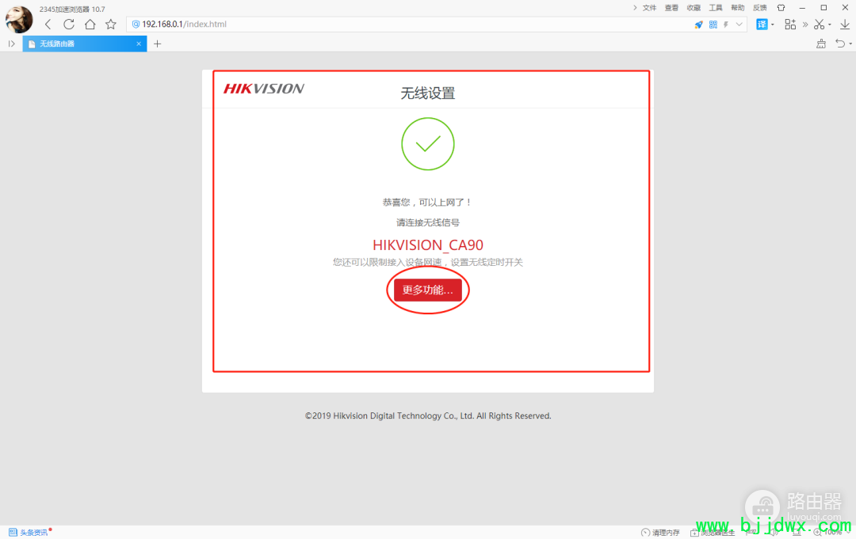
Task: Click 清理内存 in status bar
Action: point(660,533)
